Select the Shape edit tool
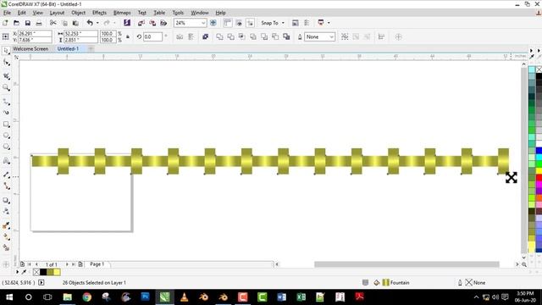542x305 pixels. point(6,63)
